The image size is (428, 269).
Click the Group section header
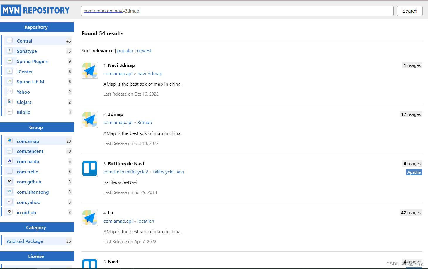(37, 127)
